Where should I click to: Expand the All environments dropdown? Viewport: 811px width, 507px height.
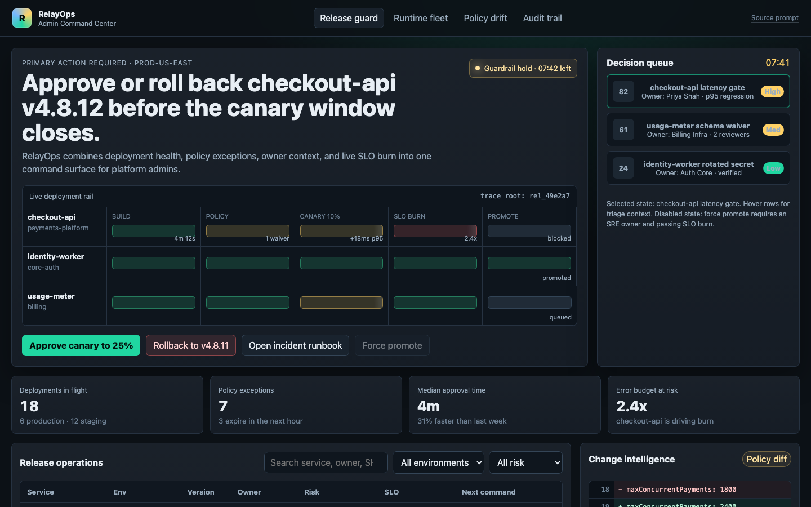[x=438, y=462]
